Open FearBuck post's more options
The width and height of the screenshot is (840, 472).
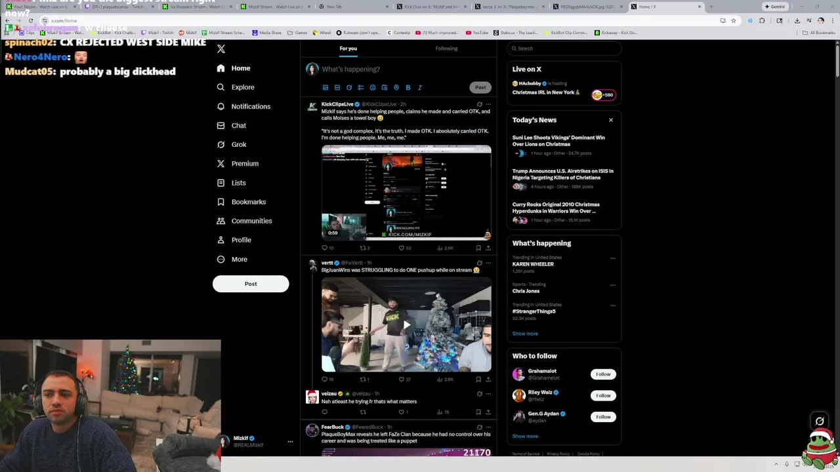pyautogui.click(x=488, y=427)
